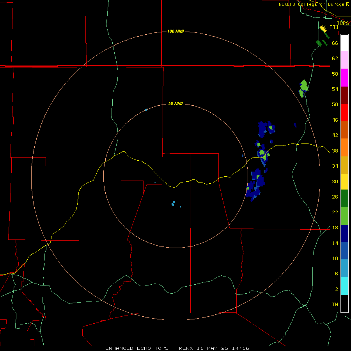Click the dark green 26 kft legend color
Image resolution: width=351 pixels, height=351 pixels.
[344, 199]
